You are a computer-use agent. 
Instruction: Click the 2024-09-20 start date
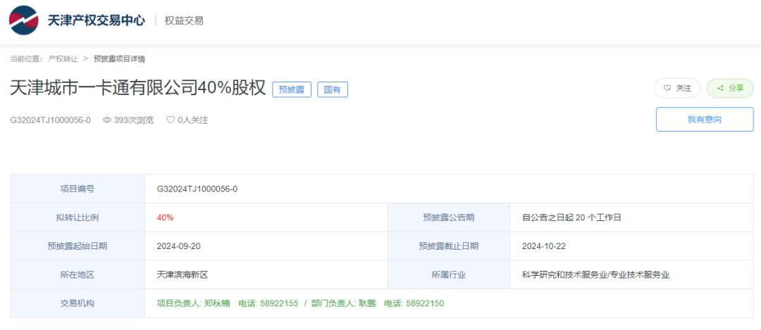178,246
